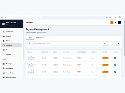This screenshot has width=125, height=93.
Task: Click the MYCLOUDPG logo icon
Action: point(3,24)
